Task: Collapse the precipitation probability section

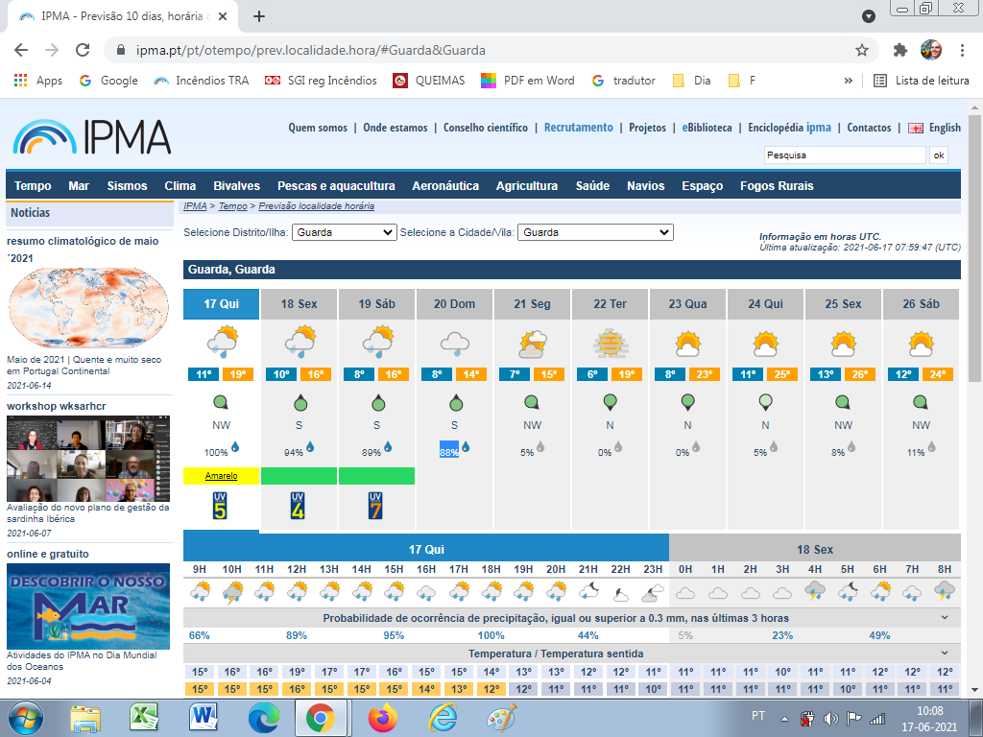Action: click(945, 618)
